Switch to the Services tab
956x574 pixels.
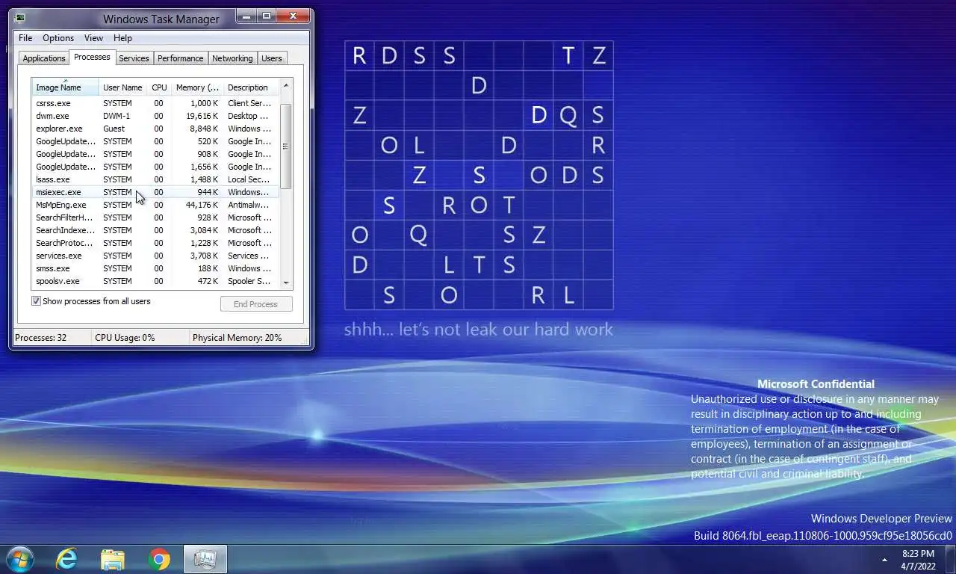[134, 58]
